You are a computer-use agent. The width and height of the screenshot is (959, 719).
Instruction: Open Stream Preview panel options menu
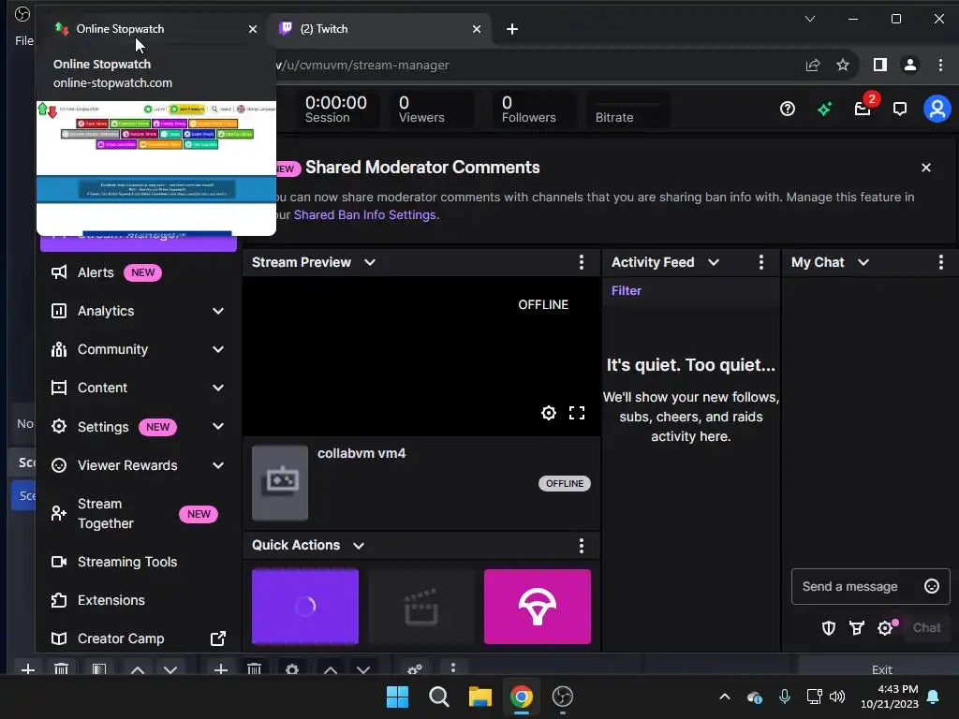pos(581,262)
